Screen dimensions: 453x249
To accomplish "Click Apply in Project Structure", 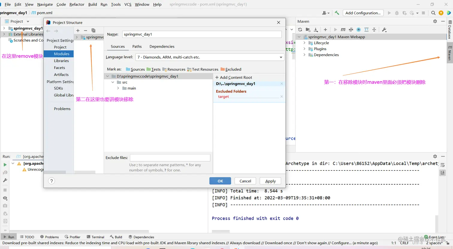I will [270, 181].
